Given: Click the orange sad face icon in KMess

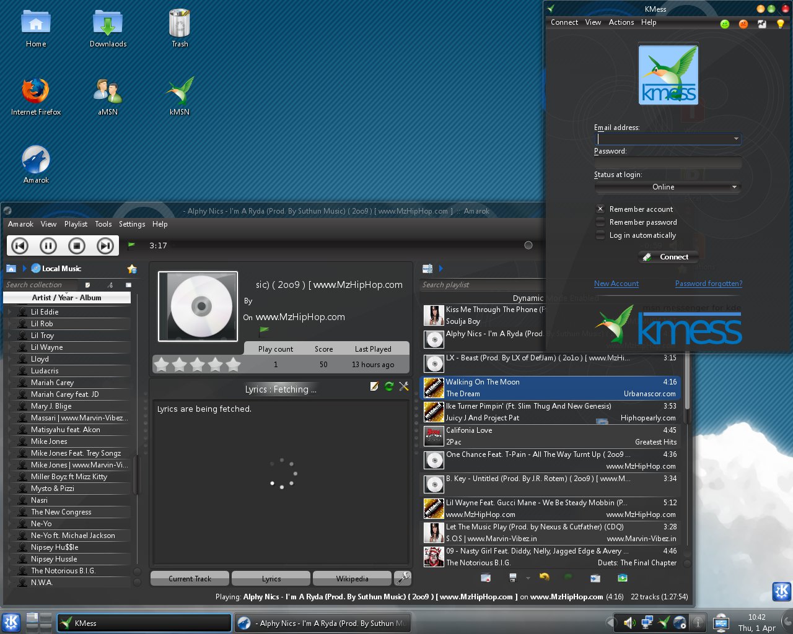Looking at the screenshot, I should pyautogui.click(x=743, y=24).
